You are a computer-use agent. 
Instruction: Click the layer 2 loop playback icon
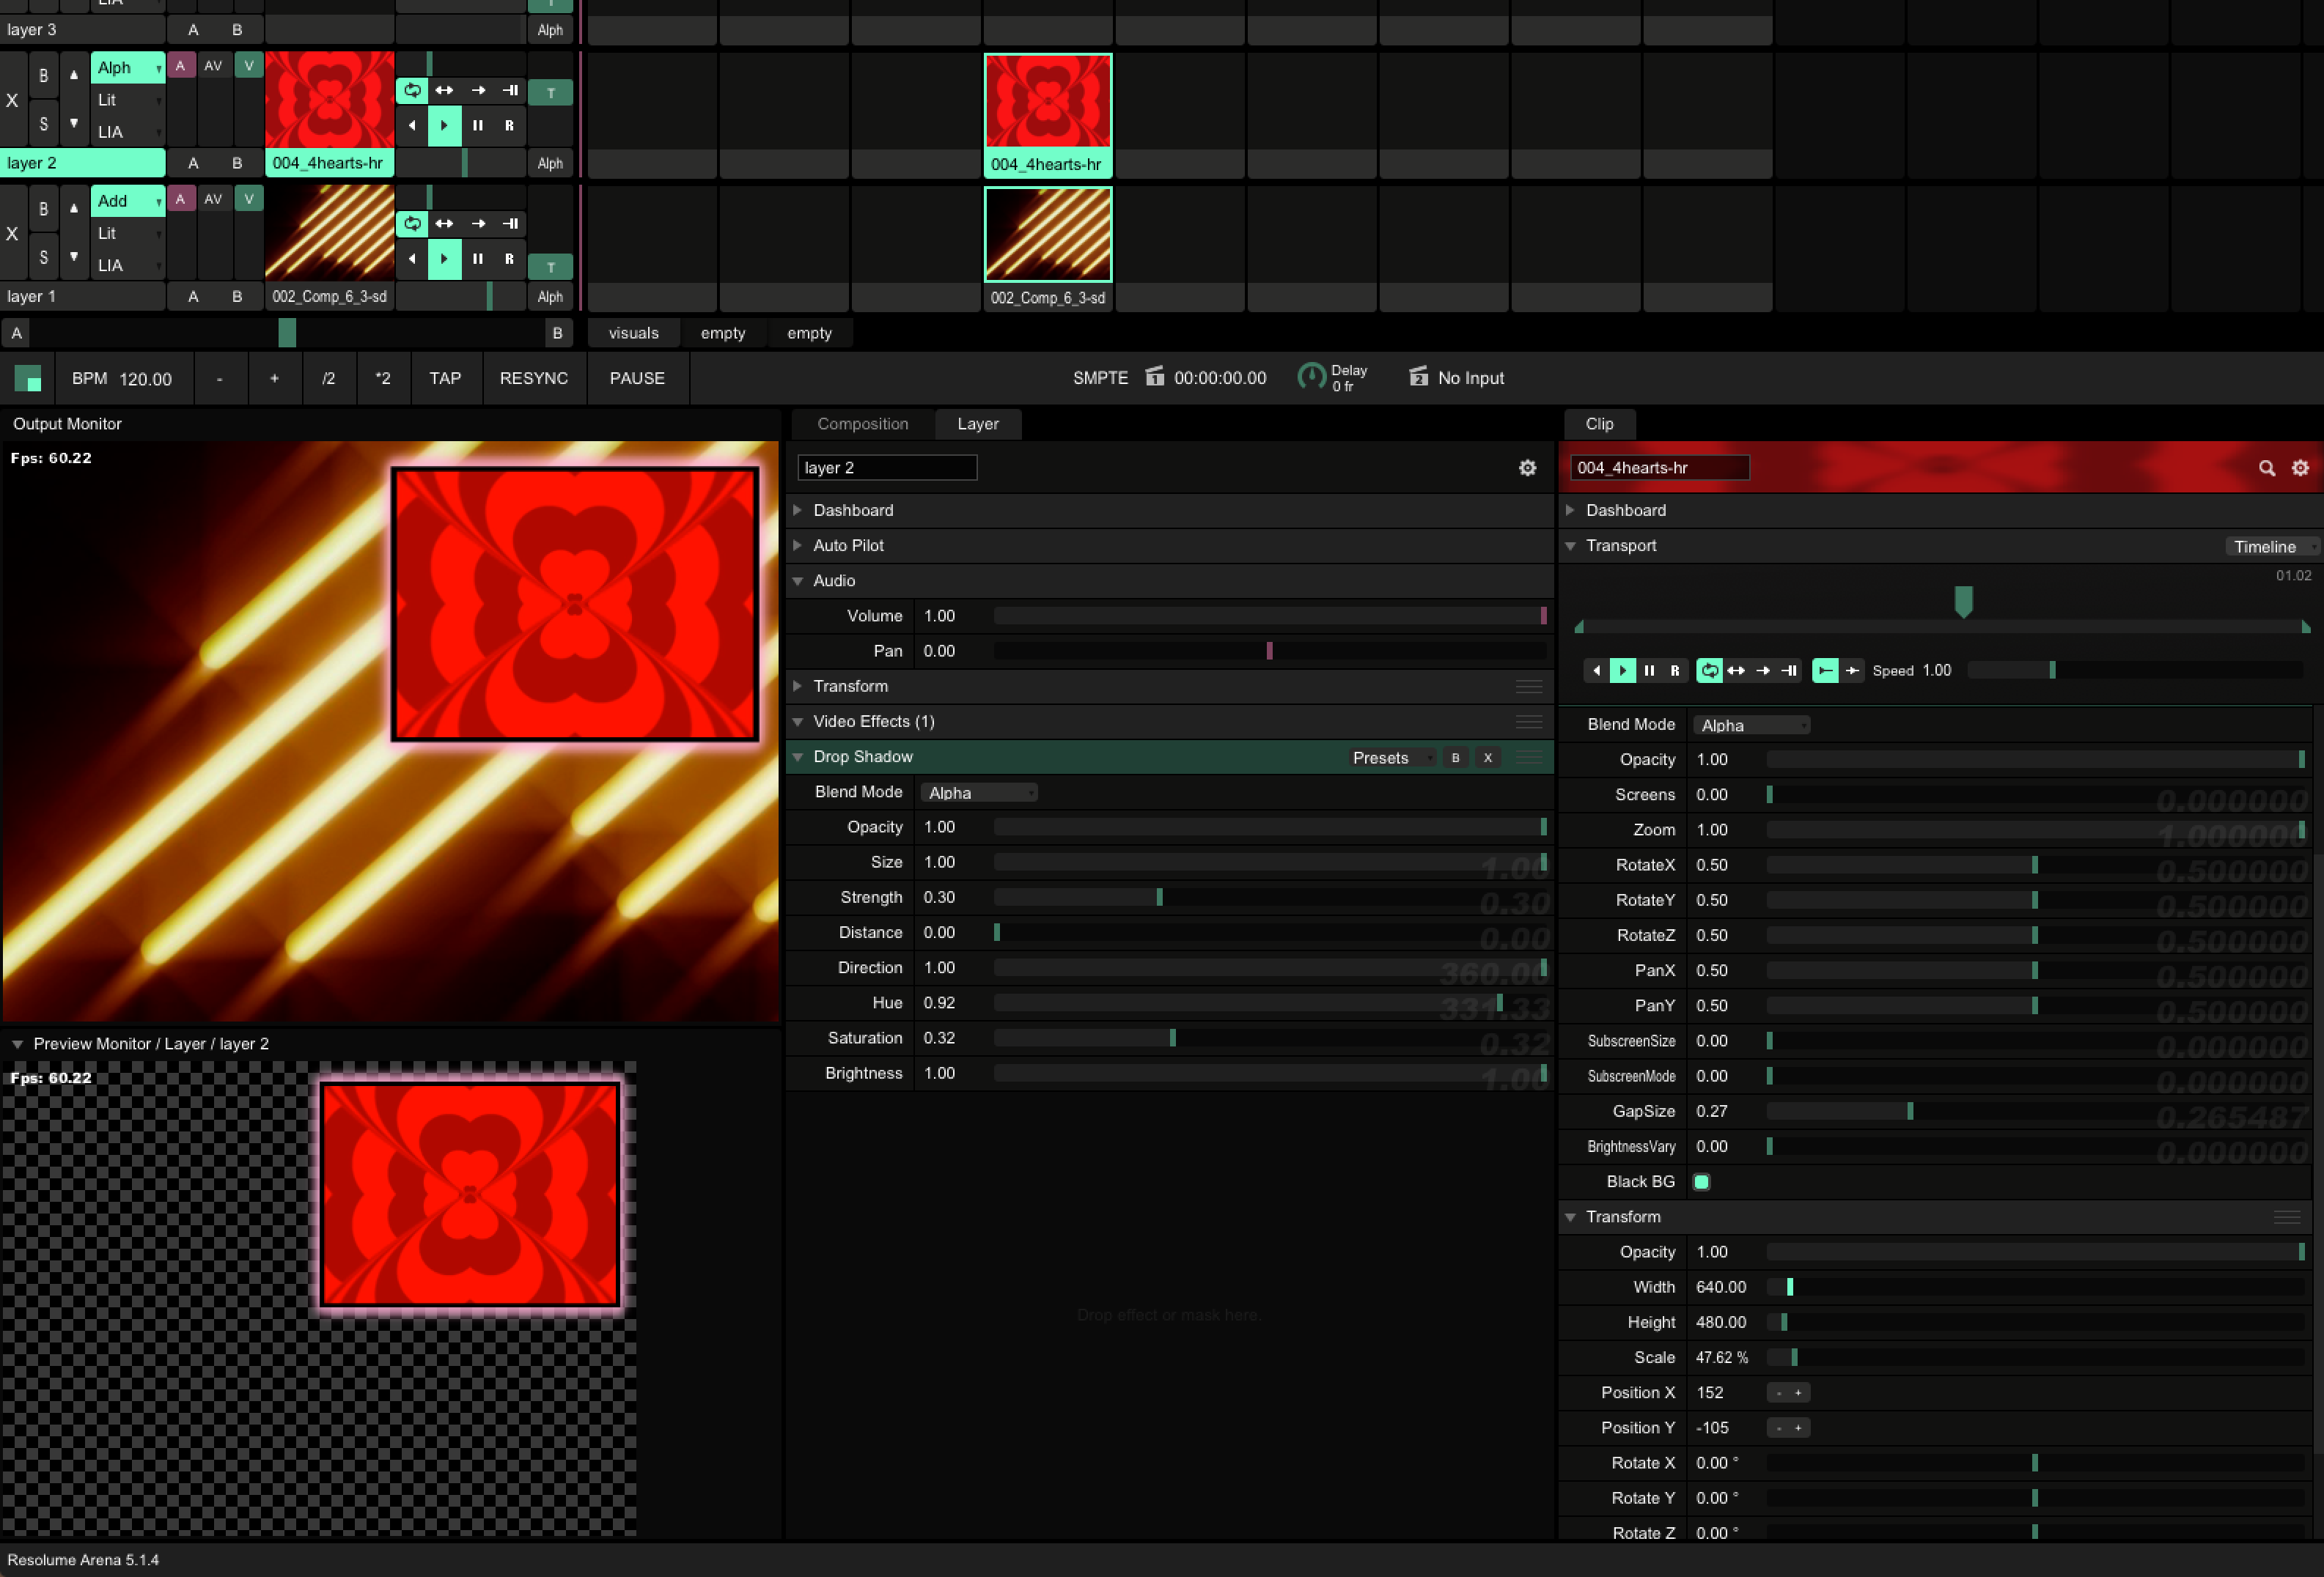[412, 91]
